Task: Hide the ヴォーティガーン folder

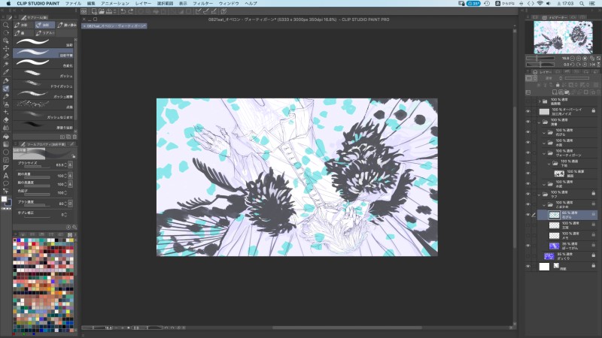Action: 528,153
